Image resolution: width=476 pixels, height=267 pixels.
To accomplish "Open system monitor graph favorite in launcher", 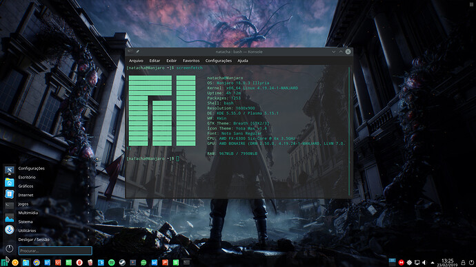I will pos(10,217).
